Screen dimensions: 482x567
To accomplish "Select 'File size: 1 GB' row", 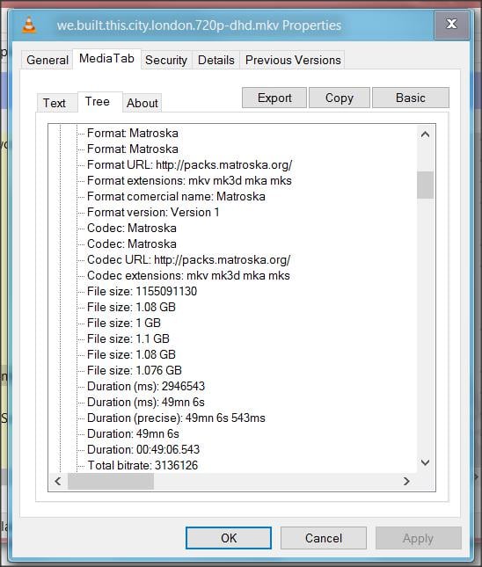I will pos(124,323).
